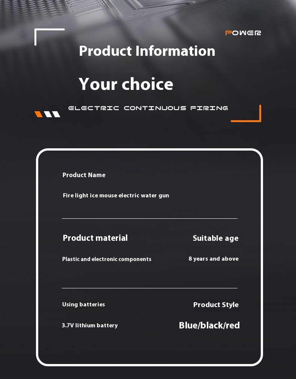Click the divider line below product name
The width and height of the screenshot is (296, 379).
150,218
